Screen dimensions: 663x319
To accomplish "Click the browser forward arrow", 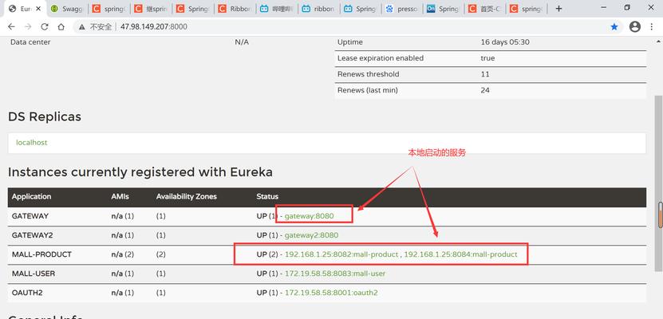I will click(x=28, y=26).
